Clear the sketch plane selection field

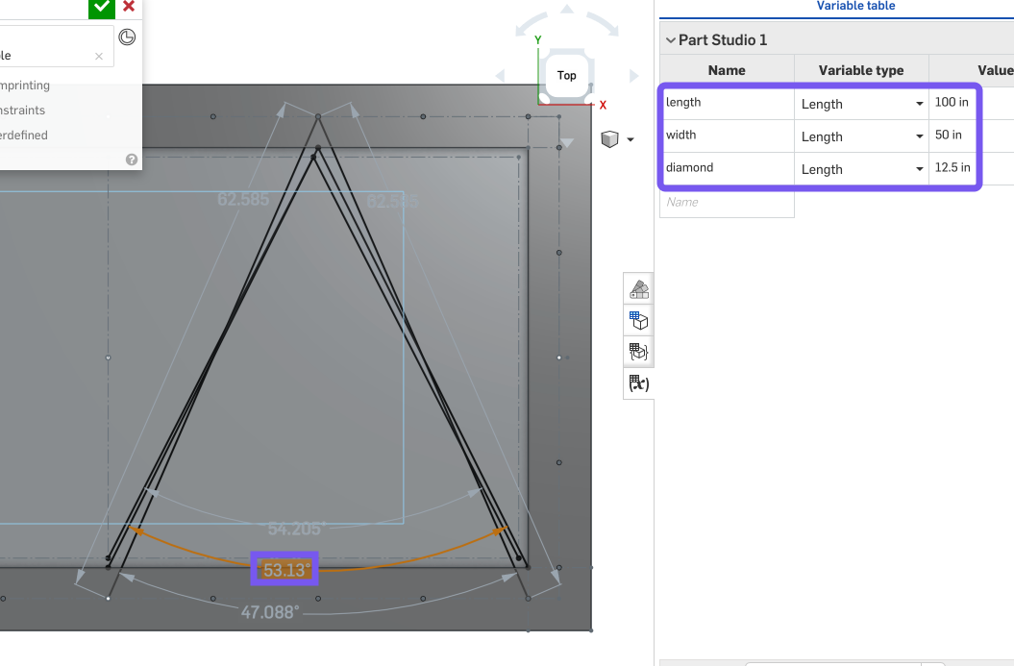point(99,57)
